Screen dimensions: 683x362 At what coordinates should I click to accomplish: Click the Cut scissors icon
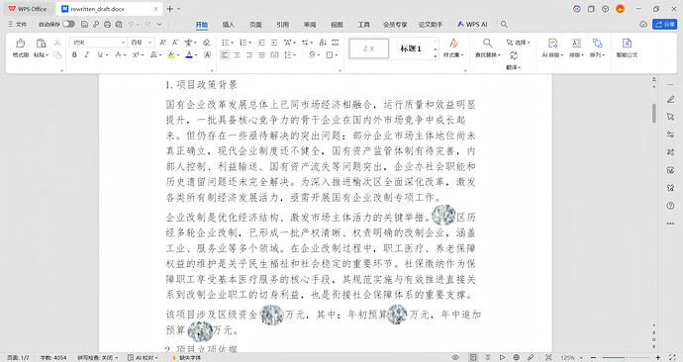pos(57,43)
